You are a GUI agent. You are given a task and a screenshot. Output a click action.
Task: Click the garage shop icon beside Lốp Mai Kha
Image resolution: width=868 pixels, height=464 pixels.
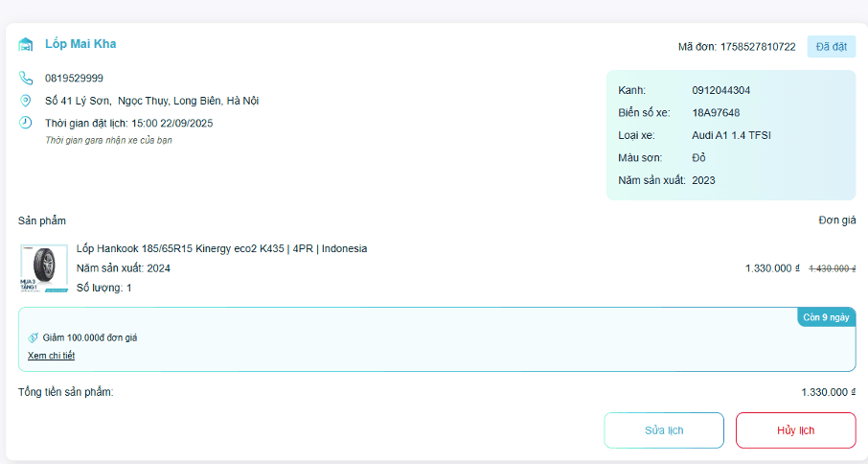point(26,44)
